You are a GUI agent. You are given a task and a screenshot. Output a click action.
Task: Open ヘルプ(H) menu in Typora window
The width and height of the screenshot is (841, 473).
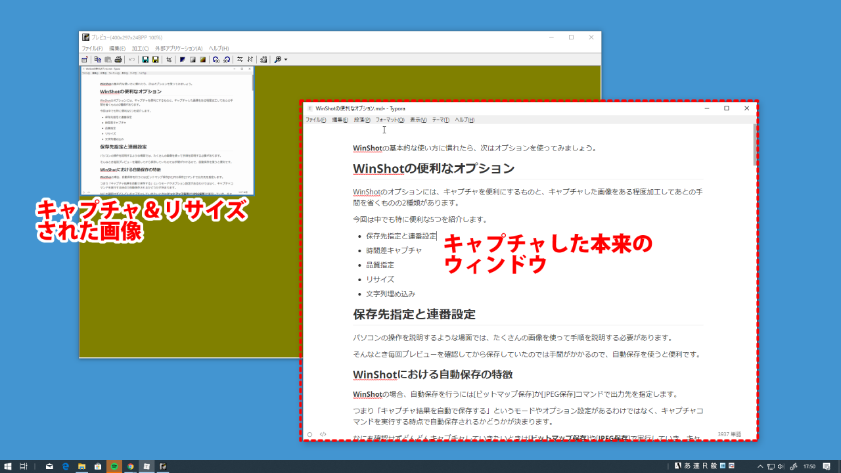pyautogui.click(x=465, y=120)
